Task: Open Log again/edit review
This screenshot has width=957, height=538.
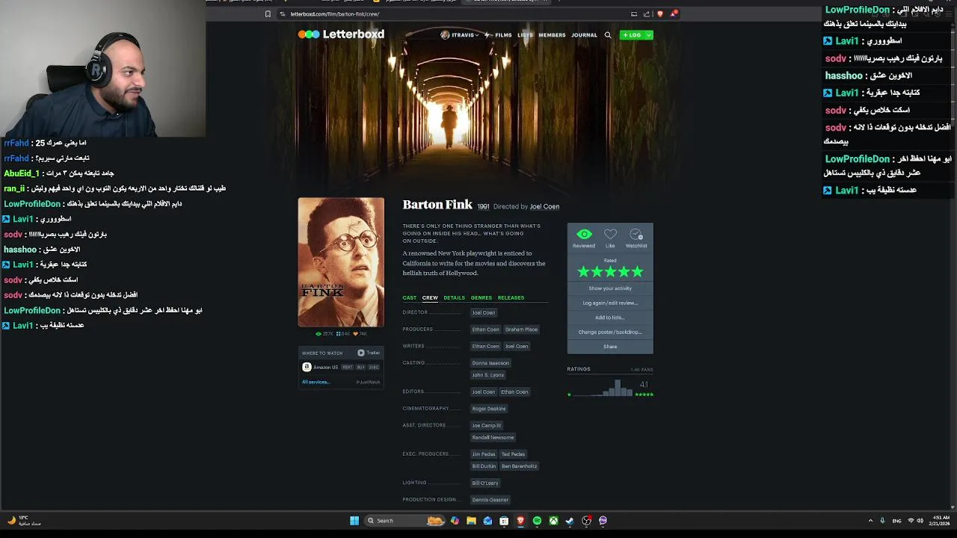Action: (610, 303)
